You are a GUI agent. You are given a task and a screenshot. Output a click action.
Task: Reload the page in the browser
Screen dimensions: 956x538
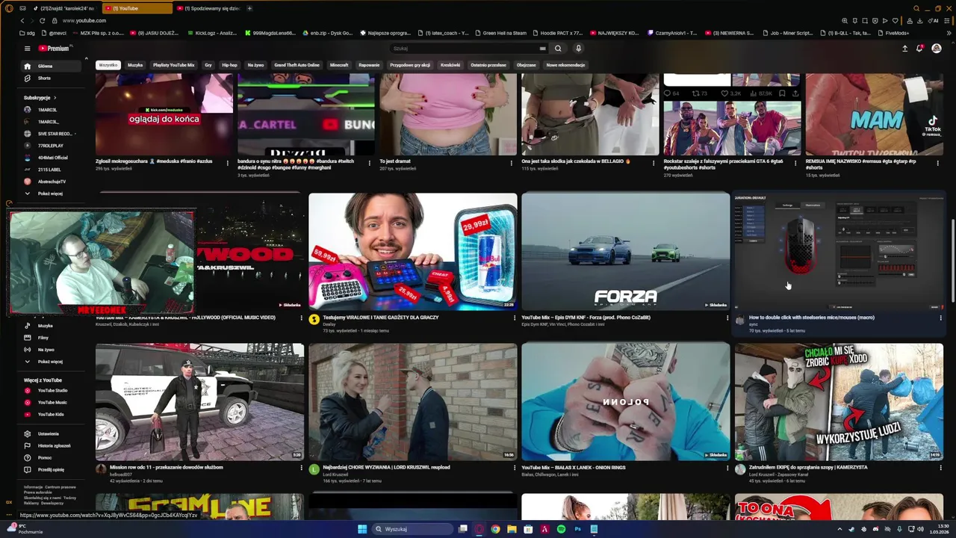point(42,20)
